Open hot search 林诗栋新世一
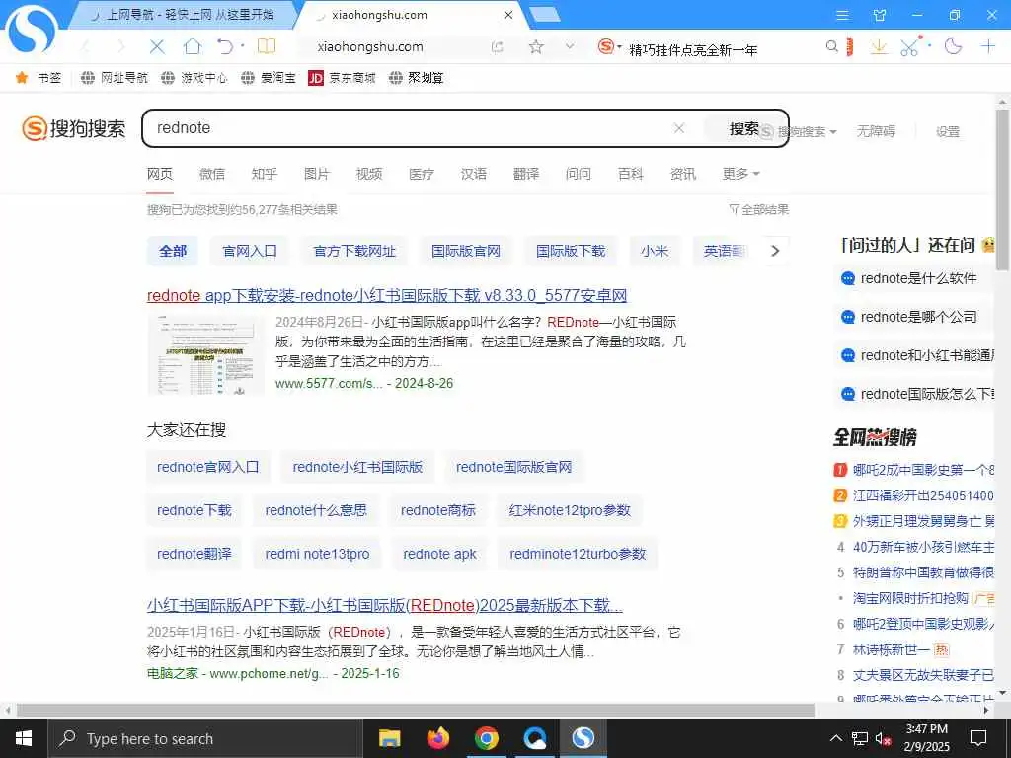 (892, 649)
